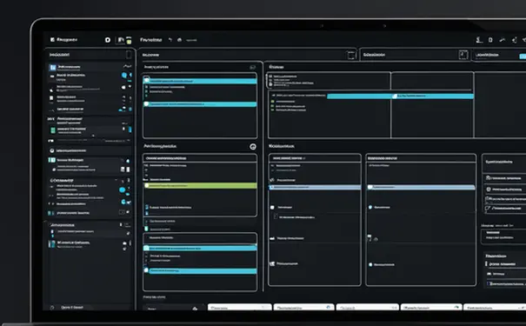Toggle the blue circle beside second sidebar item

[x=124, y=76]
